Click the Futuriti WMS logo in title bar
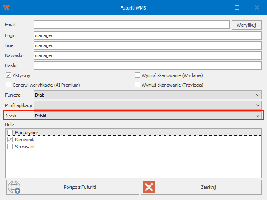The width and height of the screenshot is (267, 200). tap(6, 7)
